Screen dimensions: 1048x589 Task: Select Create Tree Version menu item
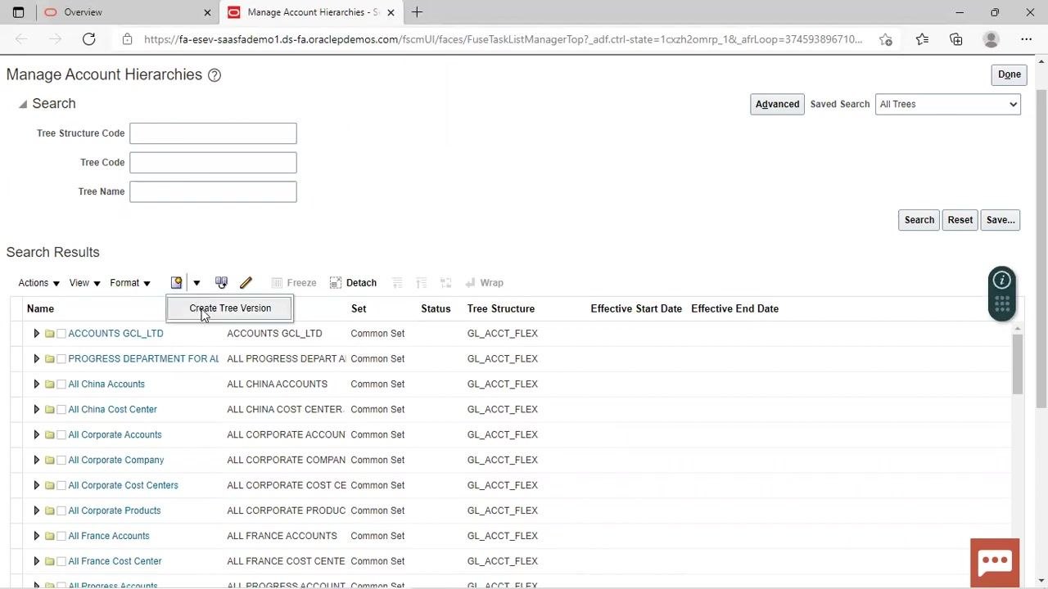tap(230, 308)
